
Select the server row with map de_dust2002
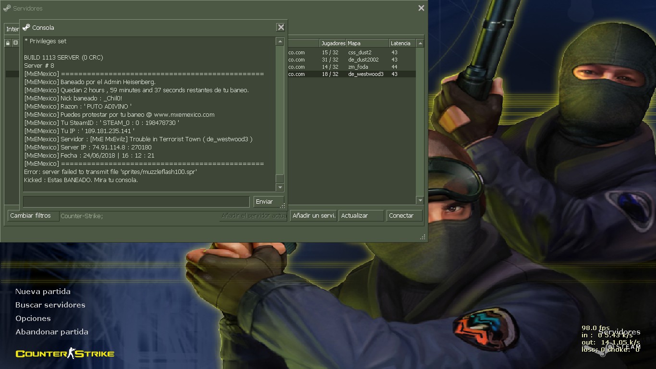point(352,60)
